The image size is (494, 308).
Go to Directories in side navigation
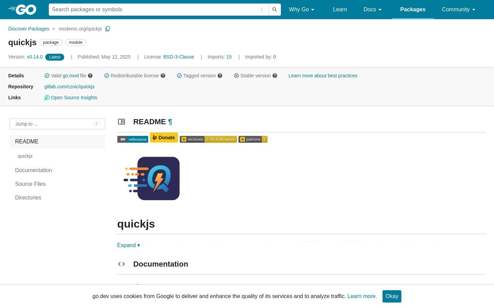coord(28,197)
